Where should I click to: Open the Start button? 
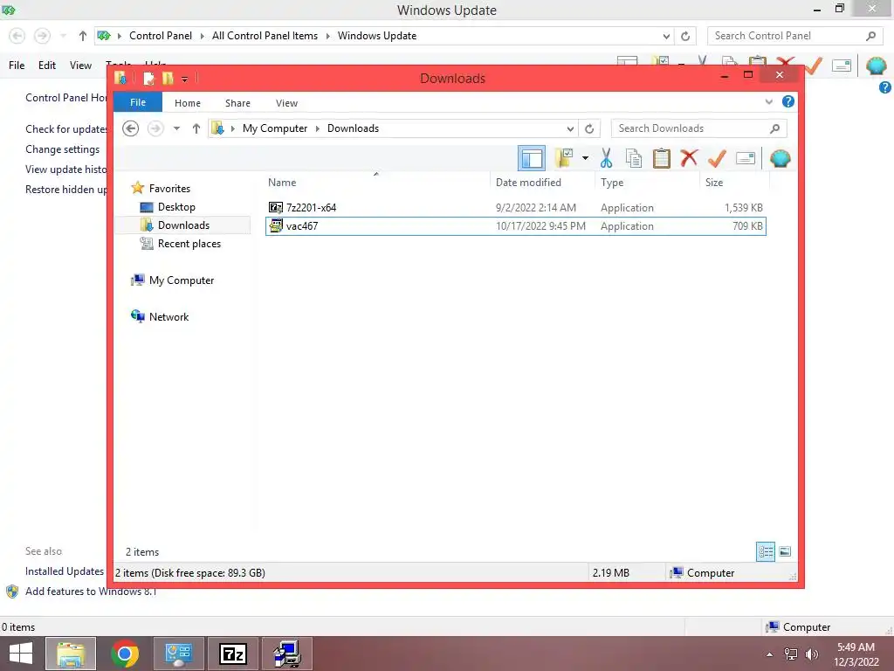click(21, 654)
